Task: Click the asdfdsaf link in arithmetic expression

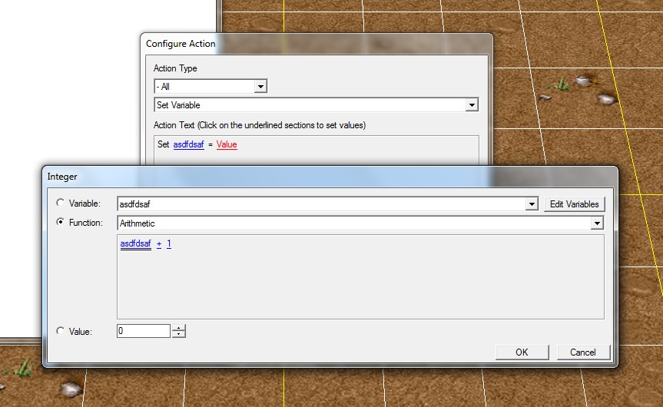Action: [x=135, y=244]
